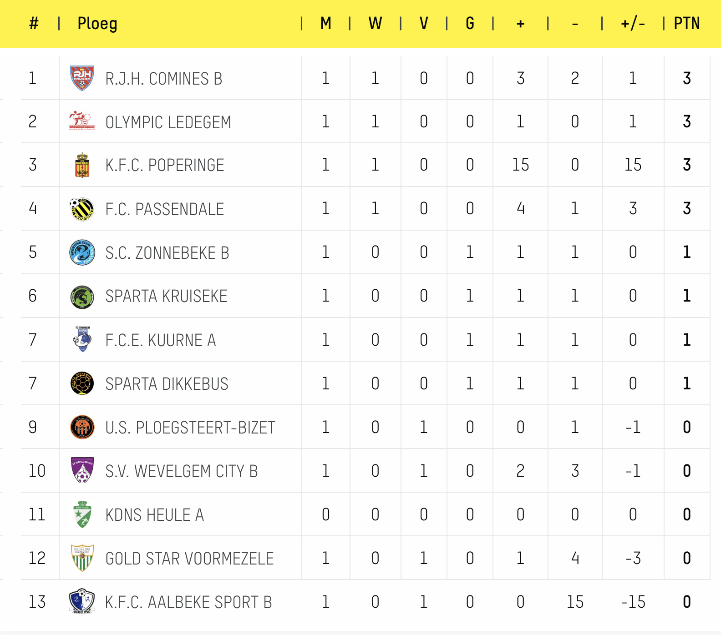721x635 pixels.
Task: Click the Ploeg column header
Action: coord(97,24)
